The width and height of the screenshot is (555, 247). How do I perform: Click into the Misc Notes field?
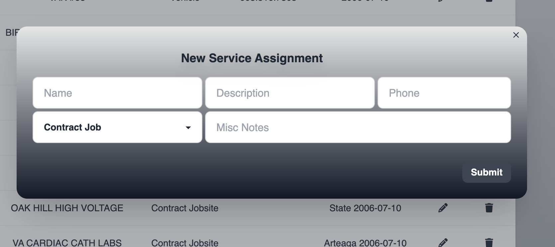click(x=358, y=127)
